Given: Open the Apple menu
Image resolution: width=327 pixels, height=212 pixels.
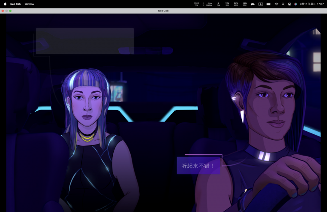Looking at the screenshot, I should tap(5, 4).
